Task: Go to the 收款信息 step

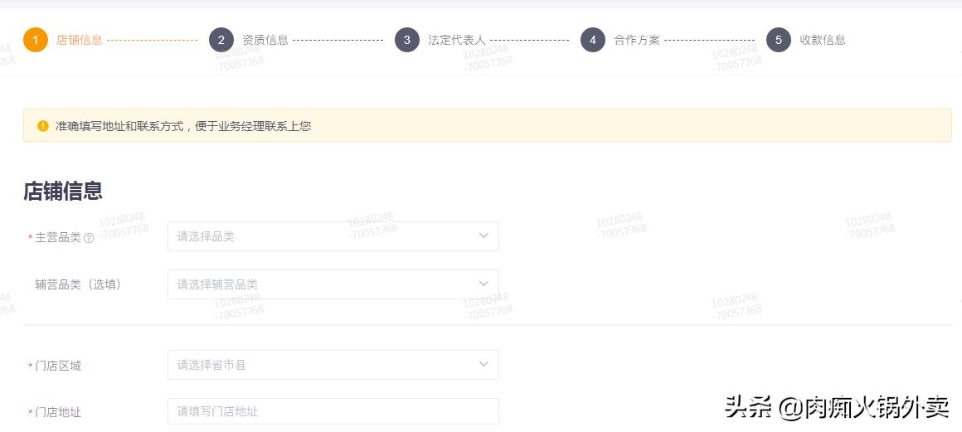Action: 823,40
